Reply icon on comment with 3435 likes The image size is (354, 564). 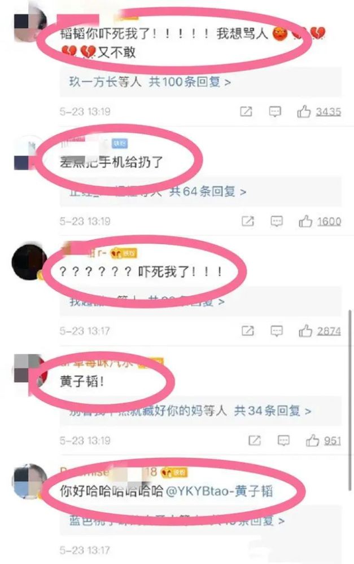(275, 112)
